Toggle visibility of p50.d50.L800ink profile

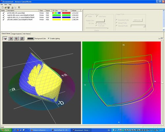[4, 19]
